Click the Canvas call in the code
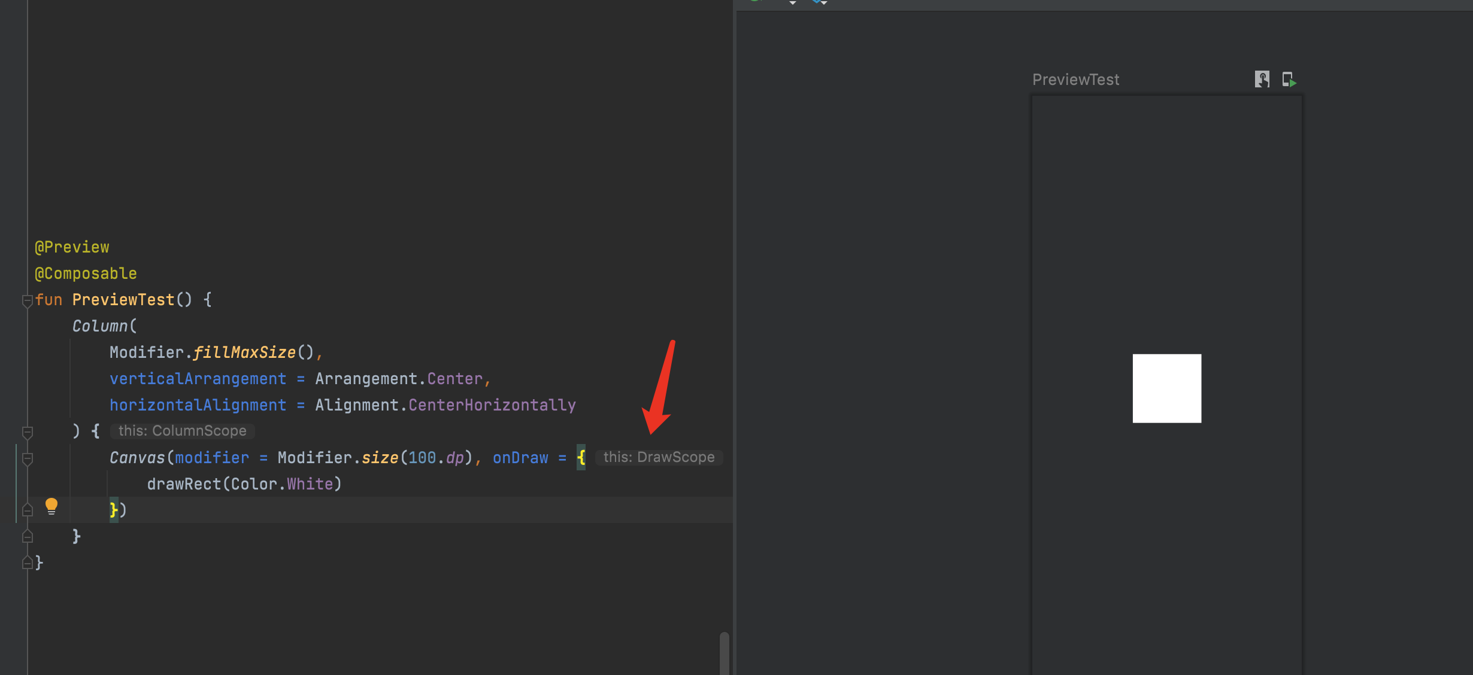 (x=137, y=458)
